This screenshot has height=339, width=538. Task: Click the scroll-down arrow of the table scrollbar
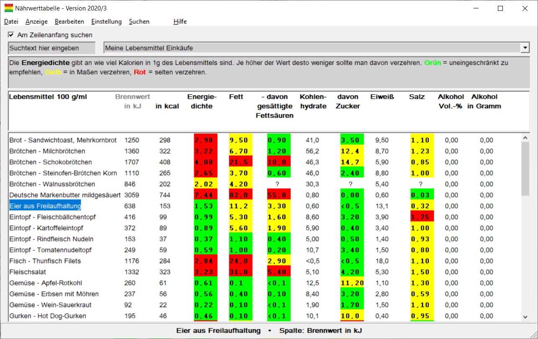point(525,317)
